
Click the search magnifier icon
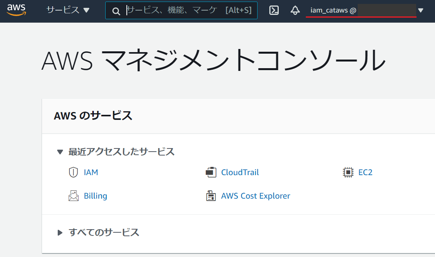coord(116,11)
